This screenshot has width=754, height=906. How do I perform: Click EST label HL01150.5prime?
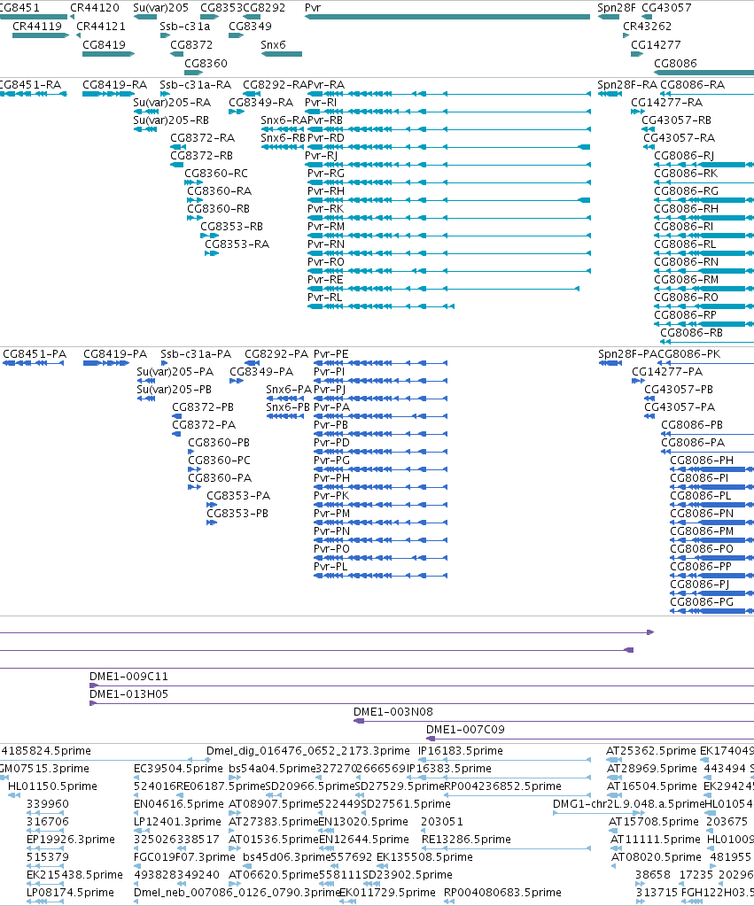(x=52, y=786)
